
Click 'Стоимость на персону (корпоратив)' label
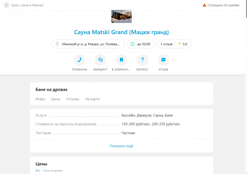(66, 124)
